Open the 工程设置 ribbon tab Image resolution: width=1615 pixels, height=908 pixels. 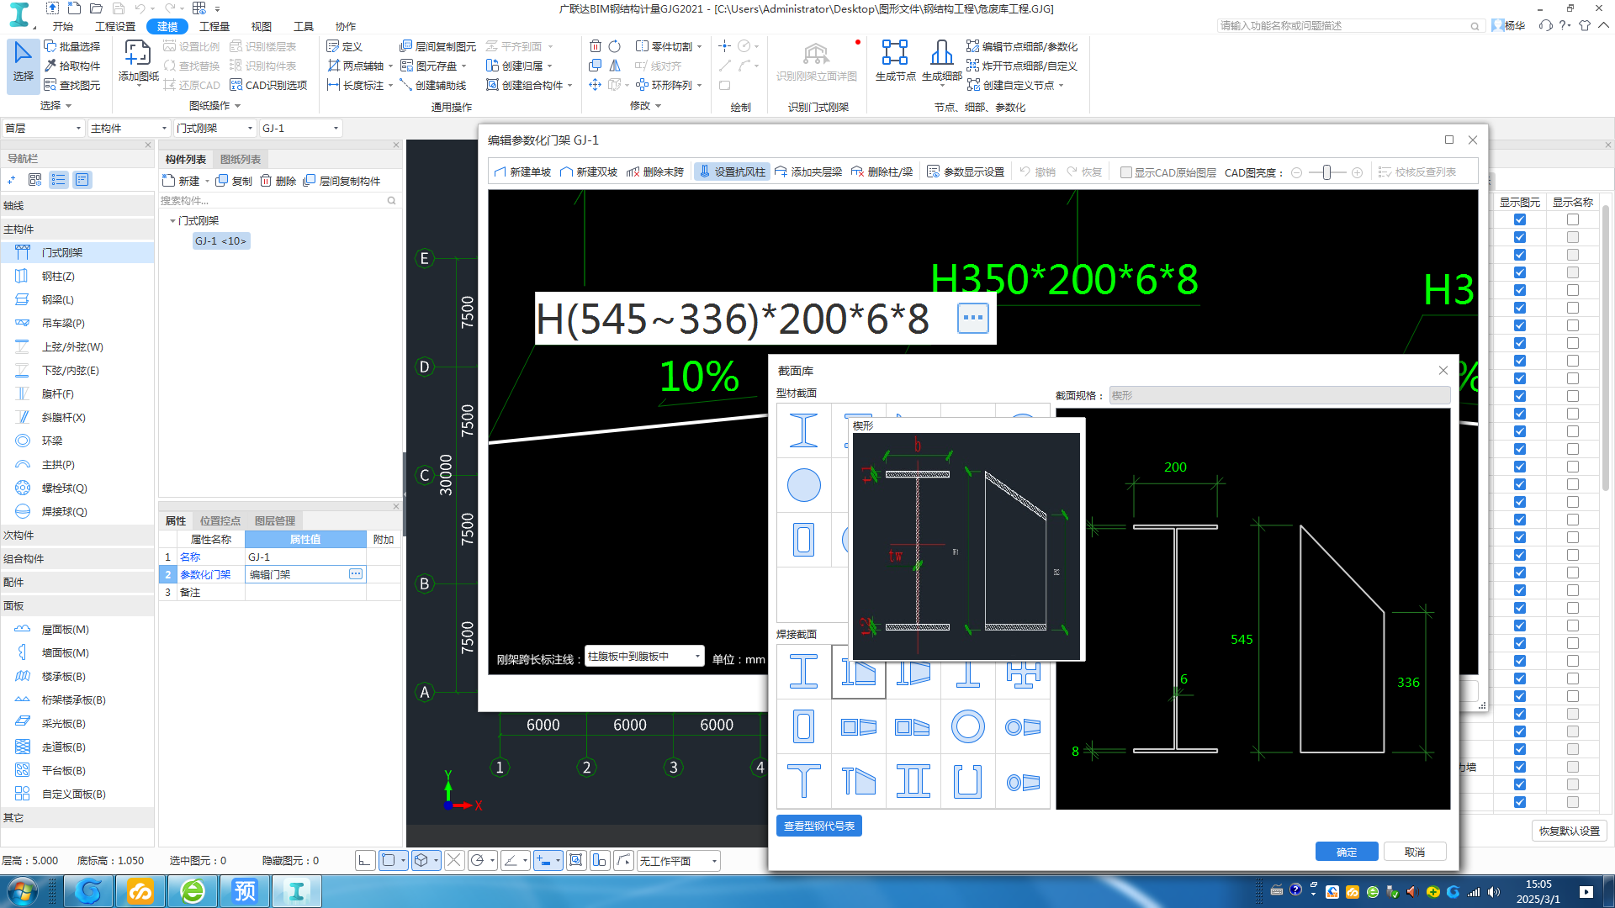115,26
